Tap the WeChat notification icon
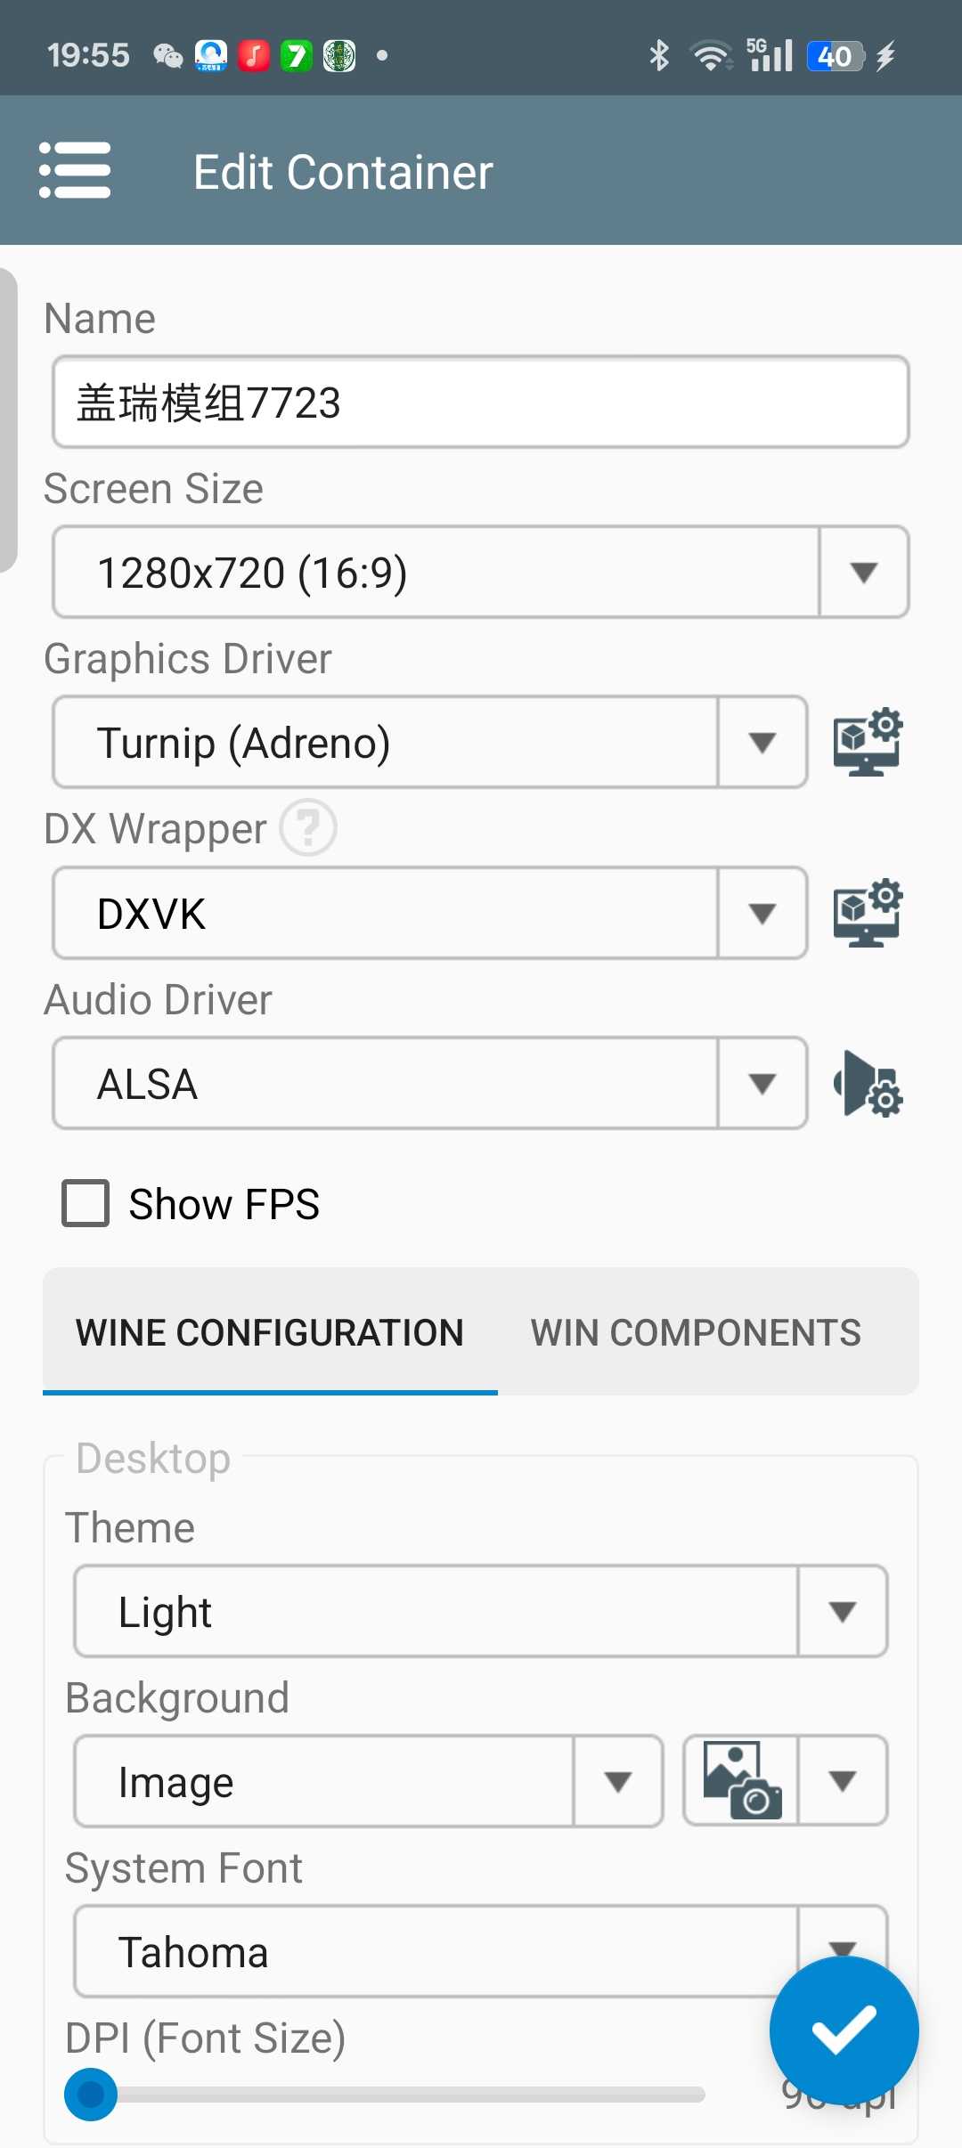This screenshot has width=962, height=2148. click(167, 55)
